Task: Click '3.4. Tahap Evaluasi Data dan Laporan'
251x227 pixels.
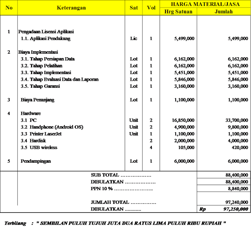Action: pos(60,79)
